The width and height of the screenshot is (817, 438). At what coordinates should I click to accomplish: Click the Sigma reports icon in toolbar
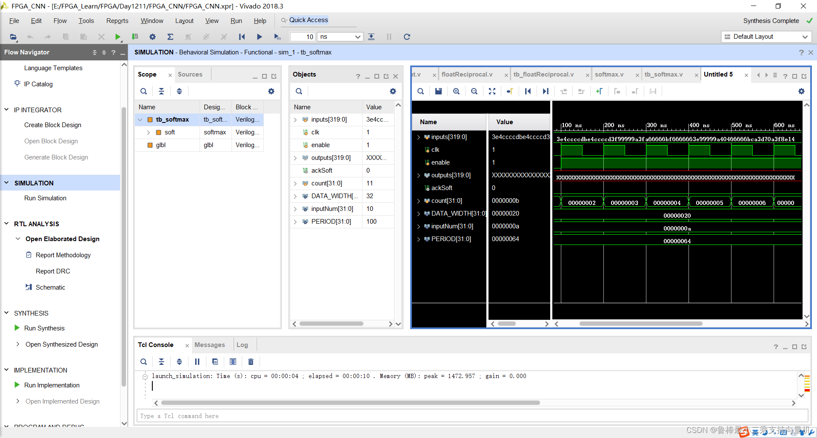pos(170,37)
